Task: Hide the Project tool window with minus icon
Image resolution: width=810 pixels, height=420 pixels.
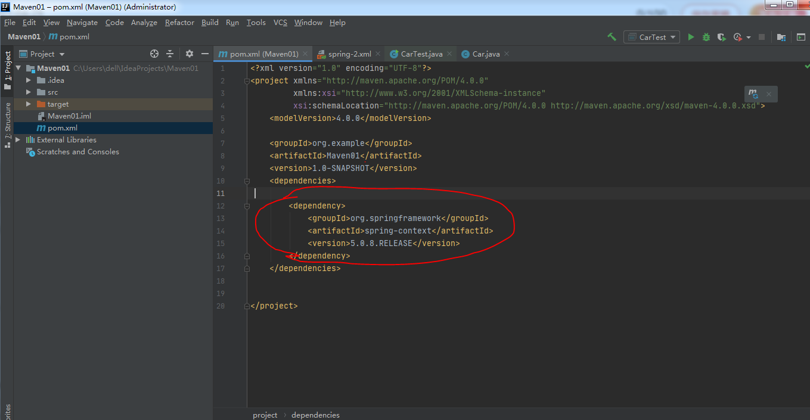Action: coord(204,54)
